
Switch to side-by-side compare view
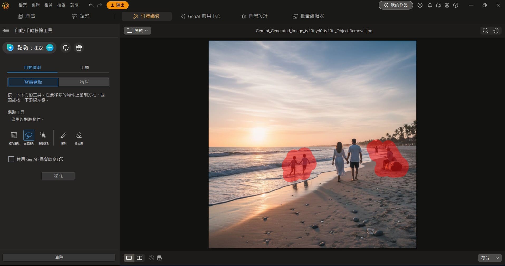click(140, 258)
